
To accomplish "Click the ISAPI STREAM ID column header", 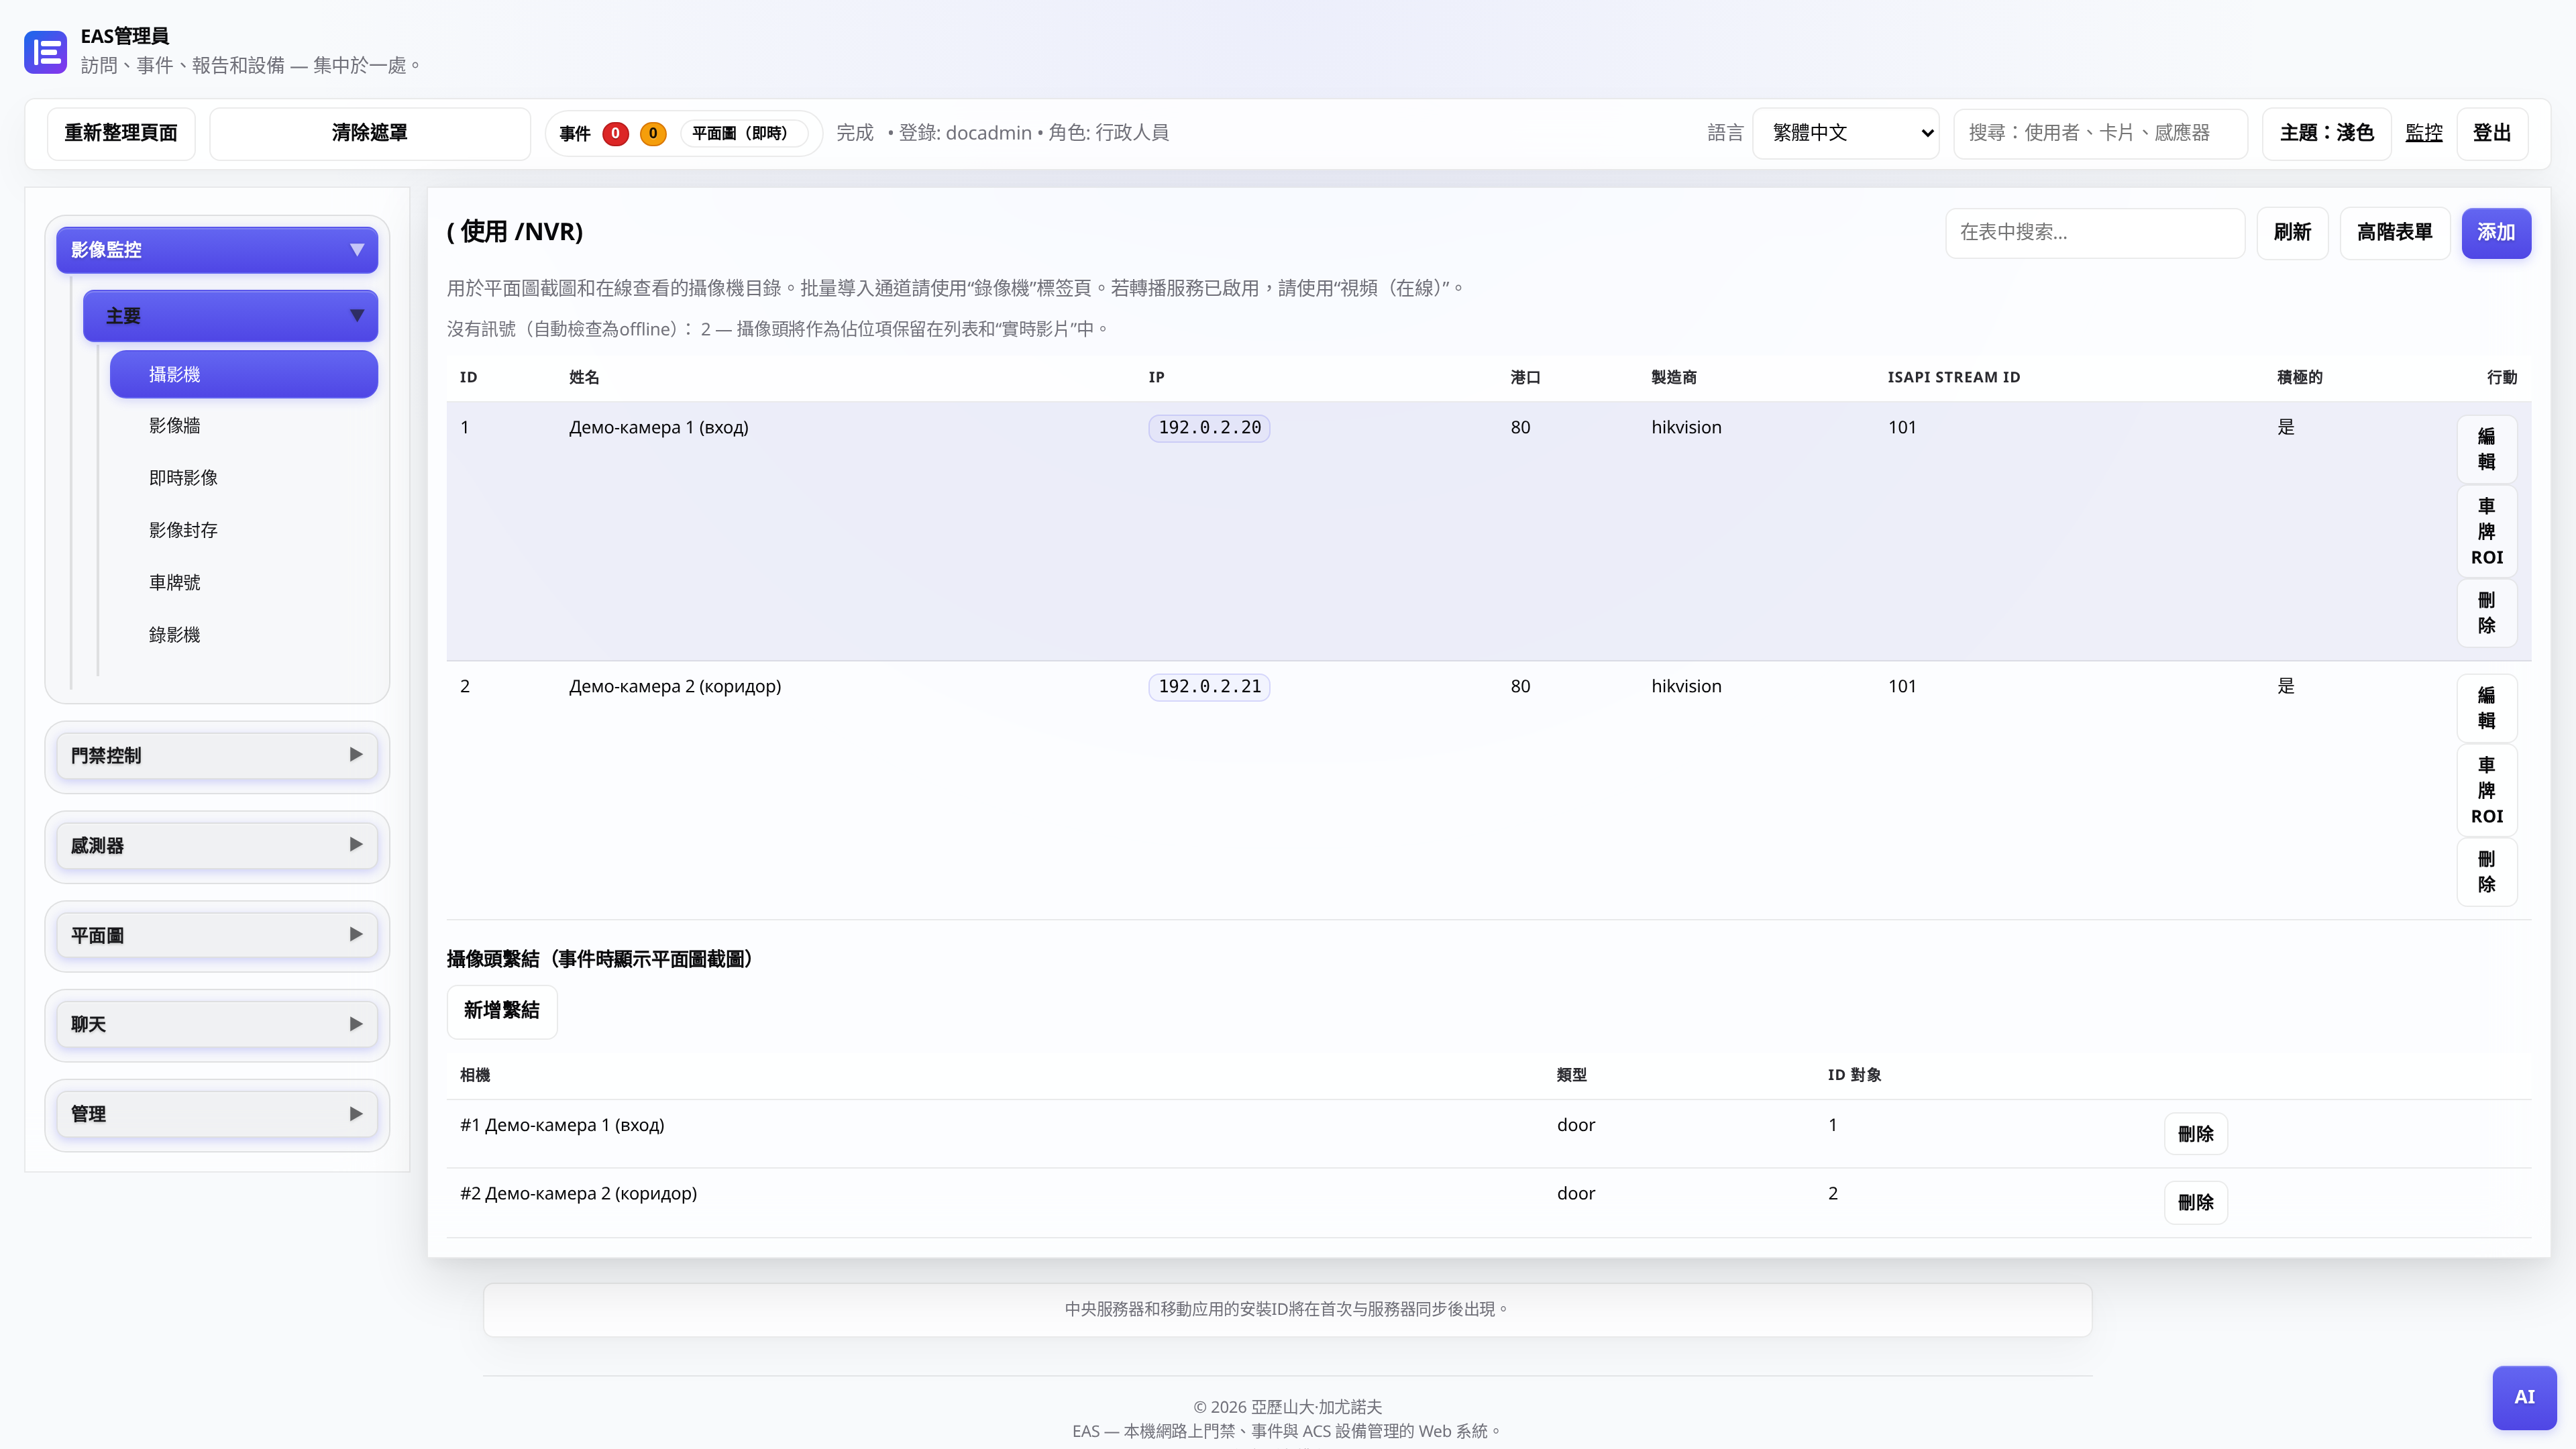I will click(1953, 377).
